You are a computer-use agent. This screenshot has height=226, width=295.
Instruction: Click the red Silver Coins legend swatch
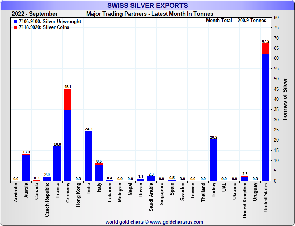pos(15,27)
